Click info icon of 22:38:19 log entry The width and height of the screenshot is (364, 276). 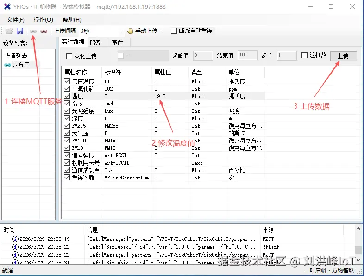tap(15, 239)
